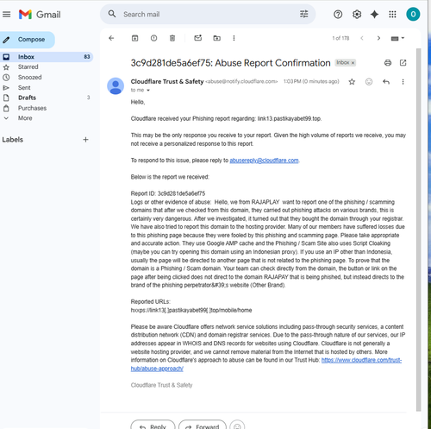Click 'Report ID: 3c9d281de5a6ef75' text
This screenshot has height=429, width=431.
pyautogui.click(x=168, y=193)
